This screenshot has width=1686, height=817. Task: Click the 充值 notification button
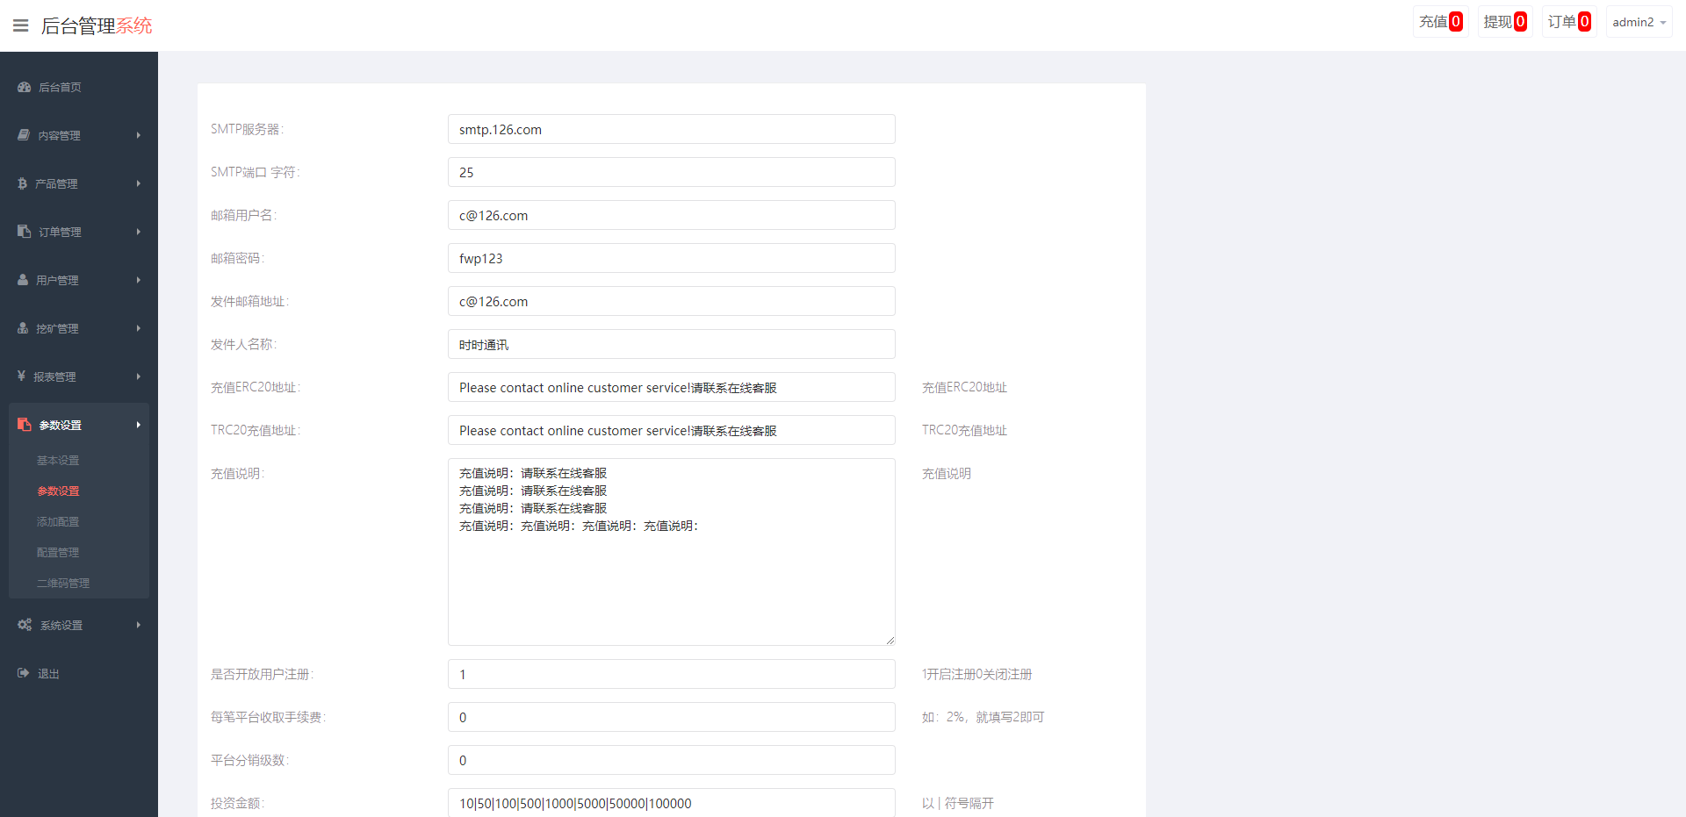click(1440, 22)
